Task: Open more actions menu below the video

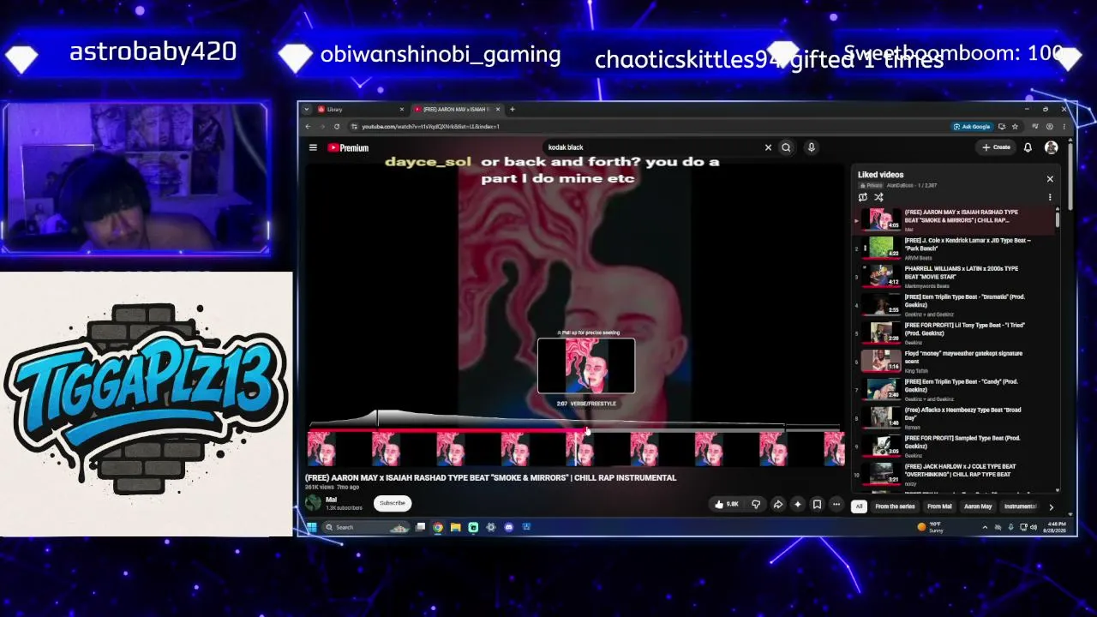Action: (x=836, y=504)
